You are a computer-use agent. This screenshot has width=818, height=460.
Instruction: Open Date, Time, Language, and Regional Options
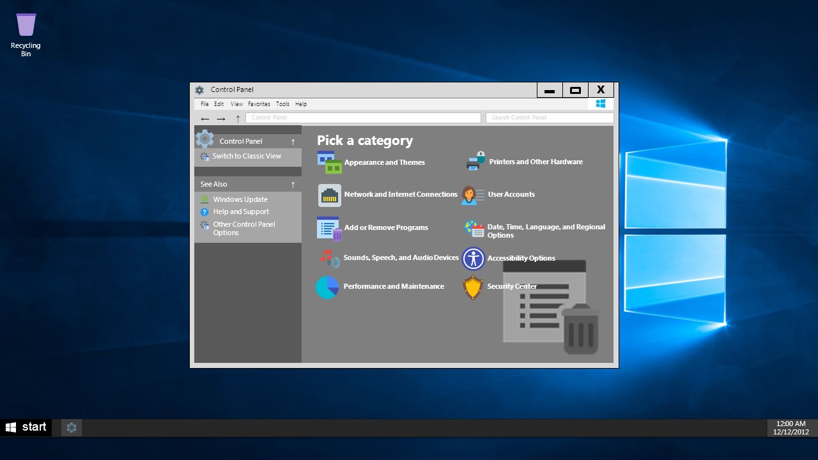546,231
